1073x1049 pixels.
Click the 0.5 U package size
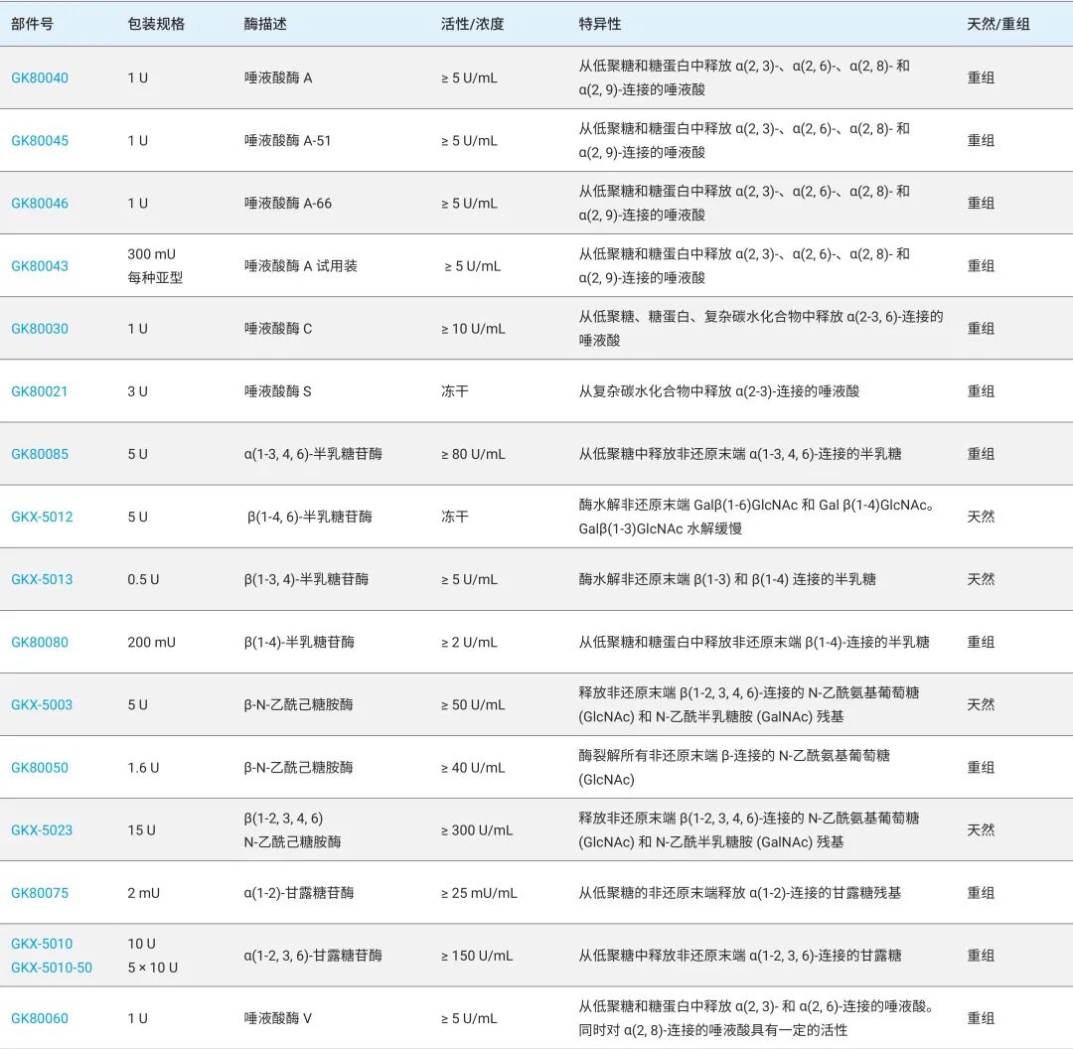[x=143, y=579]
